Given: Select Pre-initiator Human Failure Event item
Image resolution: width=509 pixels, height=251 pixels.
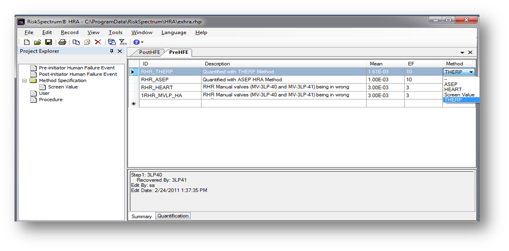Looking at the screenshot, I should coord(77,68).
